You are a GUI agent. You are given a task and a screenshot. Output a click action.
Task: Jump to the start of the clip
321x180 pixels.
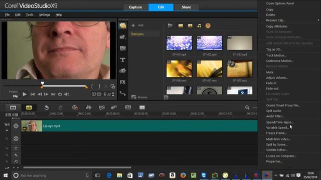pyautogui.click(x=32, y=94)
